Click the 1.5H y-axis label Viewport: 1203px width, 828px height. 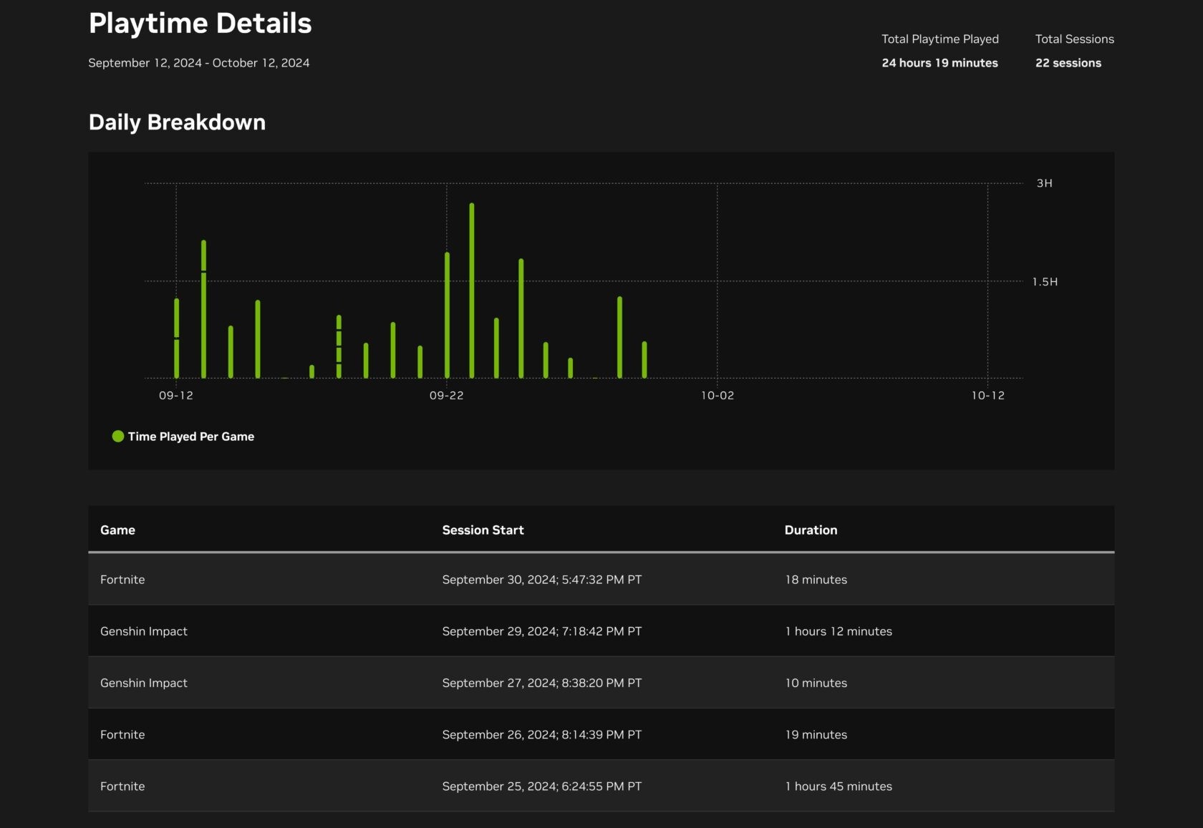click(1045, 282)
